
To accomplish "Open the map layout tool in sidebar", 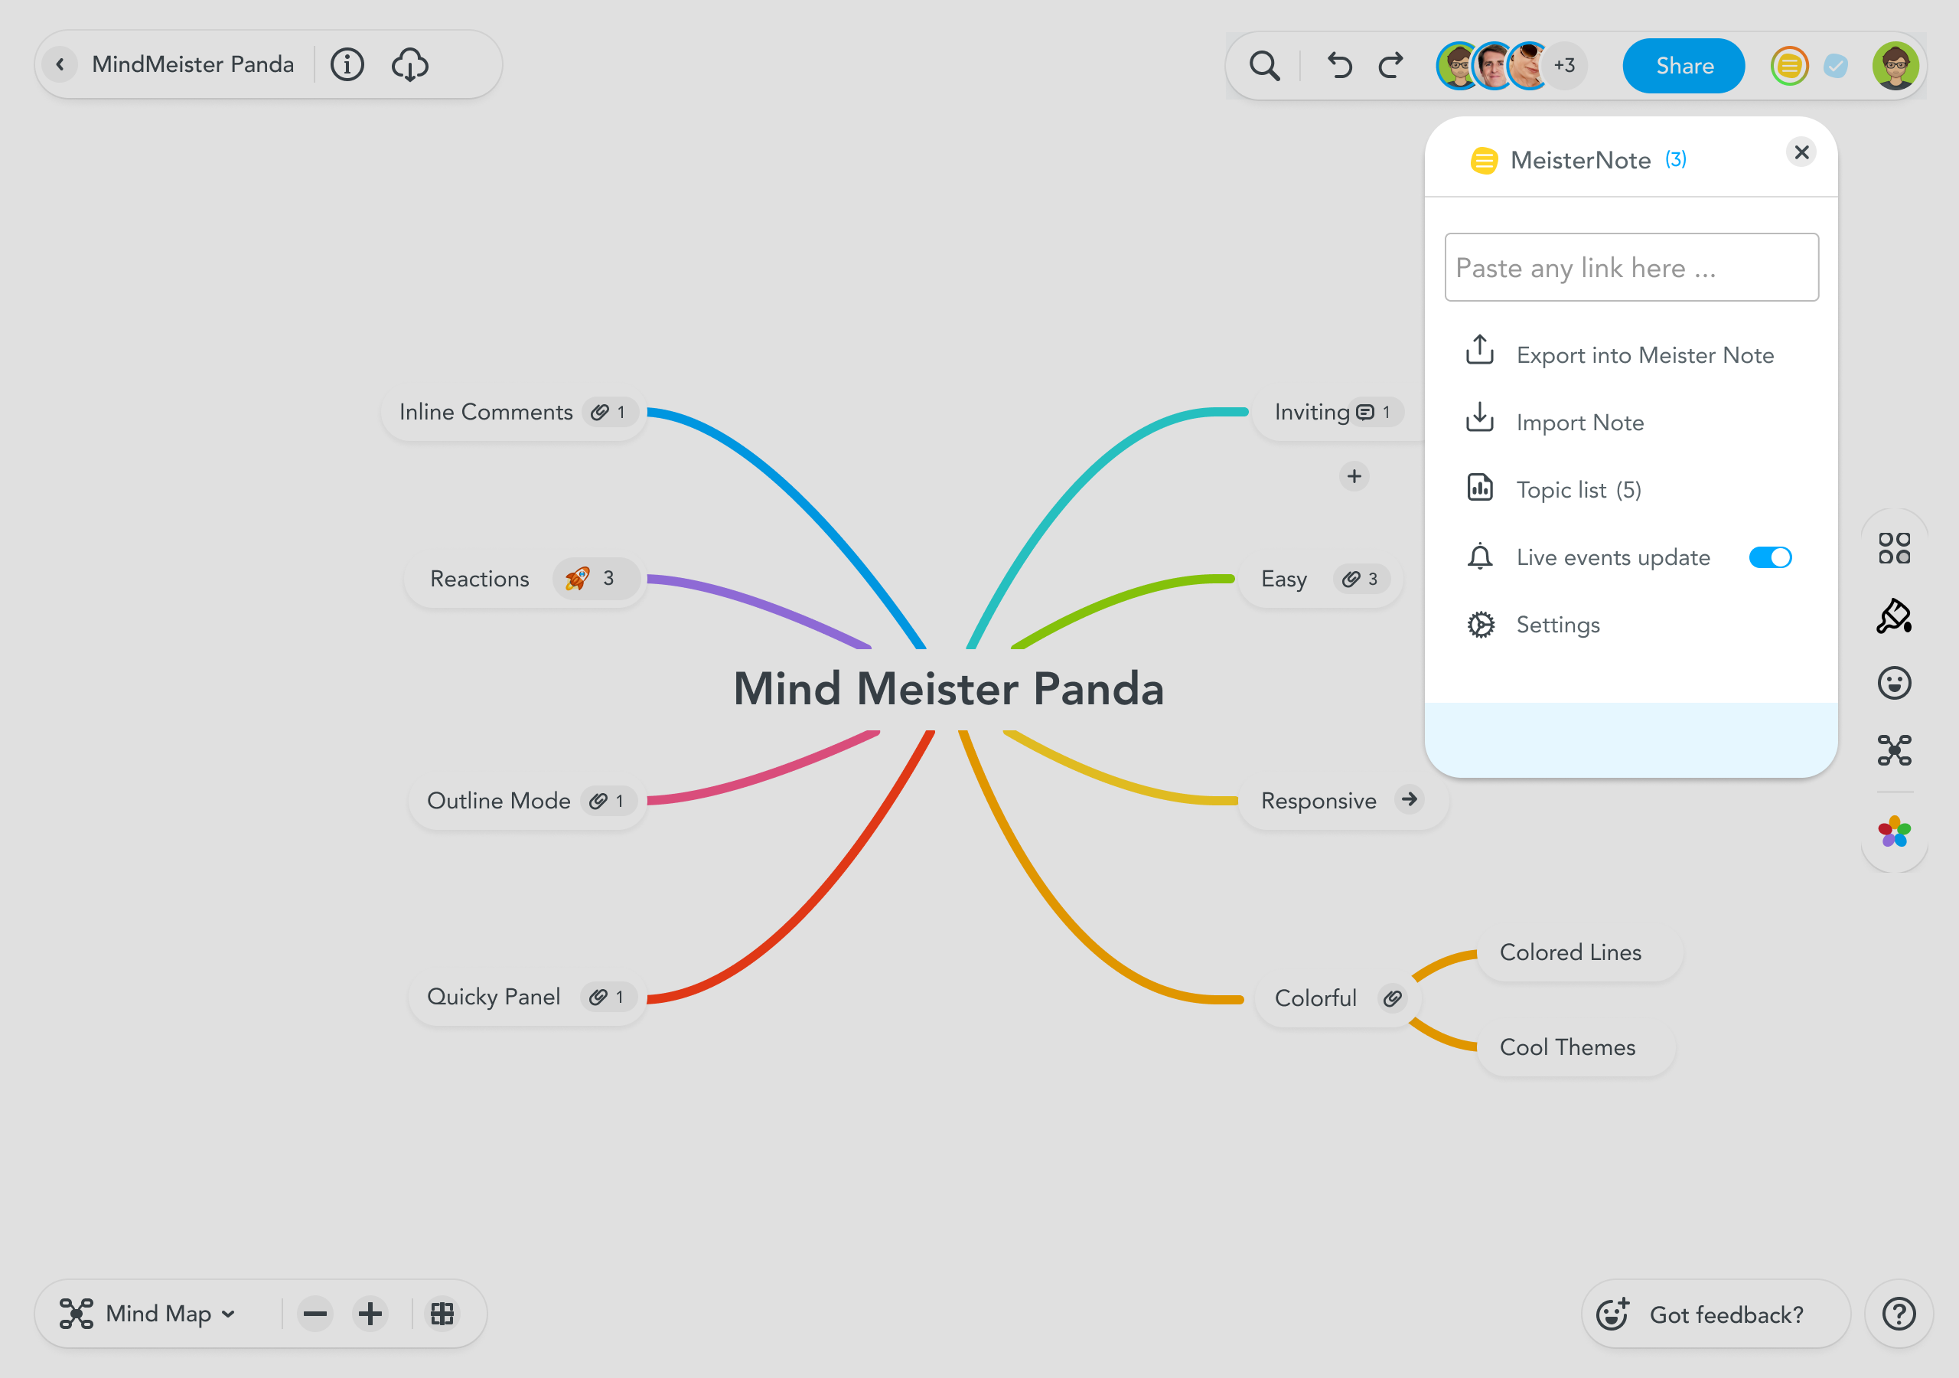I will click(1893, 750).
